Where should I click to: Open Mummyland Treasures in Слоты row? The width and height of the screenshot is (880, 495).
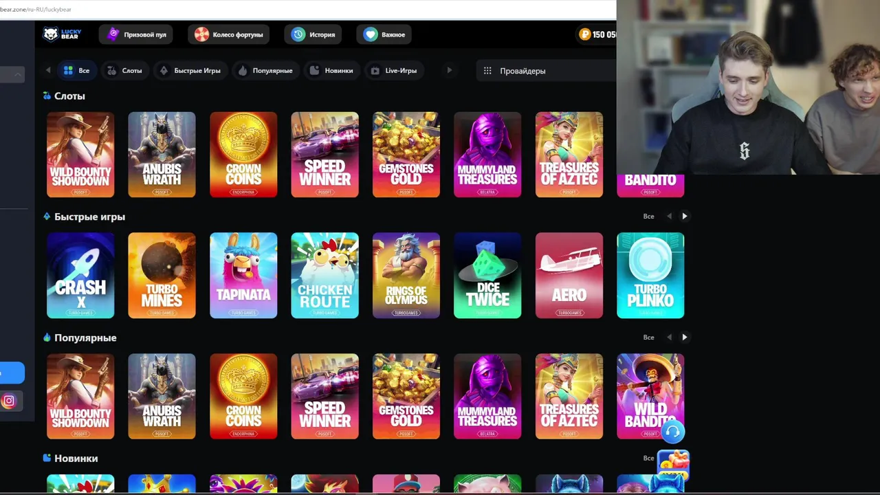pyautogui.click(x=487, y=155)
